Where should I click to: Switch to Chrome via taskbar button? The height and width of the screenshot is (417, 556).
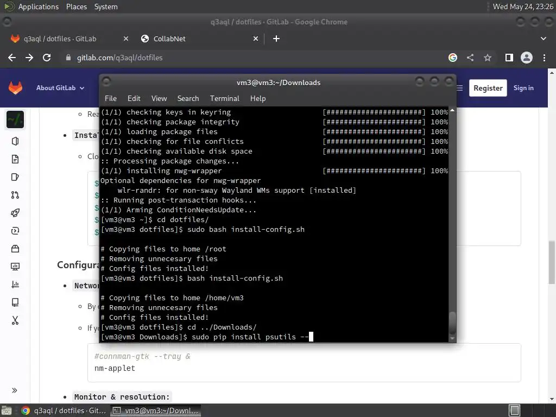coord(64,410)
